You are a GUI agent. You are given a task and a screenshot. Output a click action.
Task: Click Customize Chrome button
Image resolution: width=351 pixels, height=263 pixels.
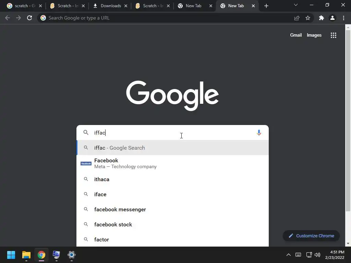pos(311,236)
